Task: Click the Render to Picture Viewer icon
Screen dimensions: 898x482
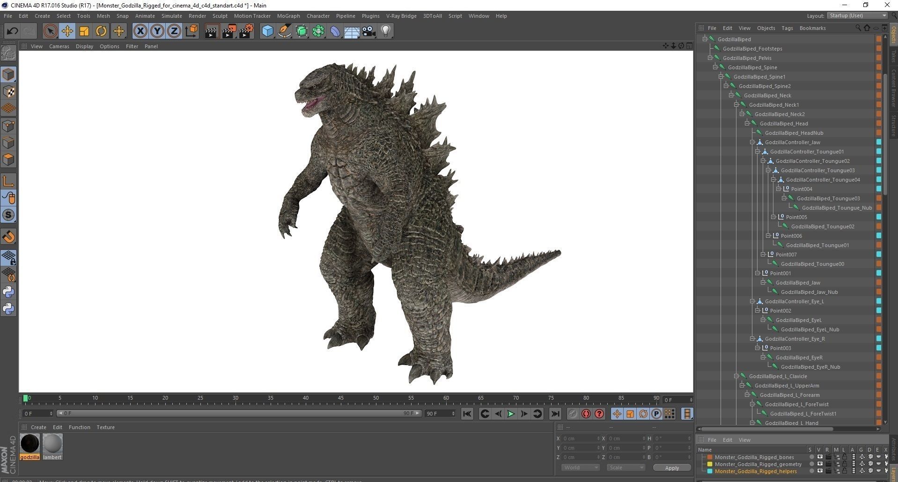Action: pyautogui.click(x=228, y=31)
